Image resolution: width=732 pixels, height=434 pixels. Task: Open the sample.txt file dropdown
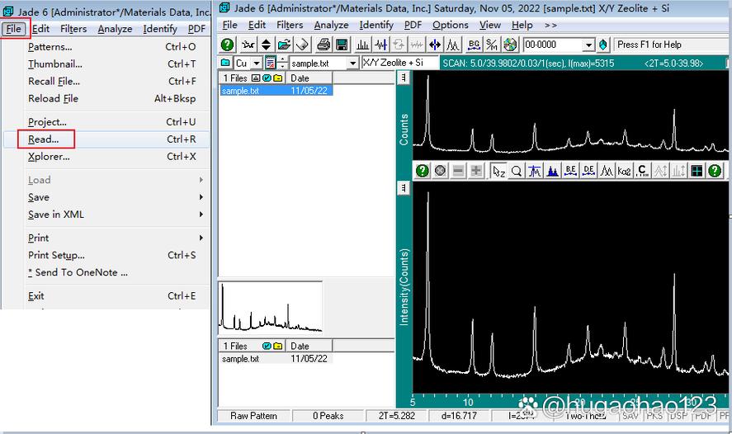353,63
